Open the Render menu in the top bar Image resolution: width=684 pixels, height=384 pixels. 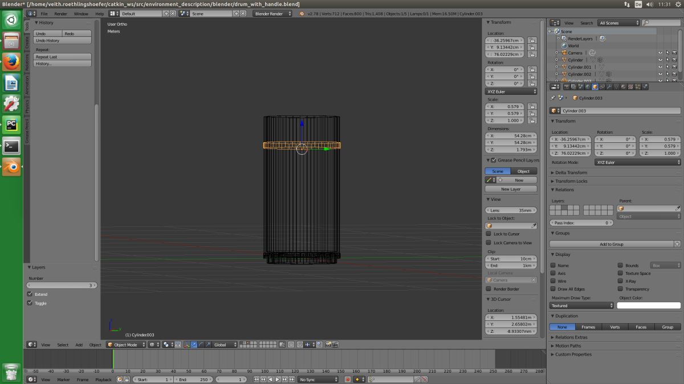(x=60, y=14)
